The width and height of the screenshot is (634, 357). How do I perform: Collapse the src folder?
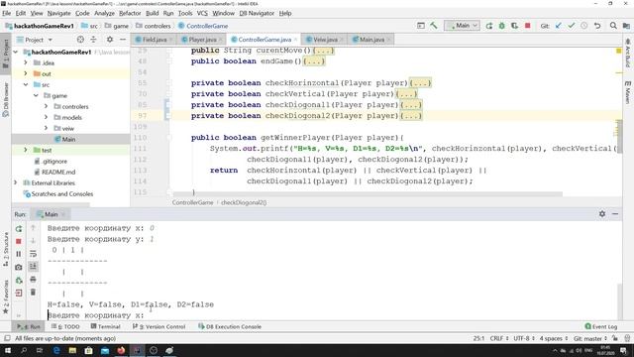pos(26,84)
